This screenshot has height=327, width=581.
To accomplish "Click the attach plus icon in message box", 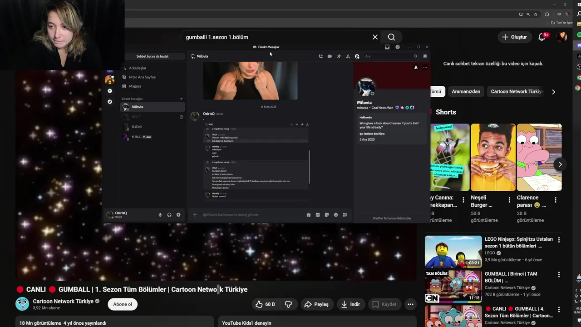I will (x=195, y=215).
